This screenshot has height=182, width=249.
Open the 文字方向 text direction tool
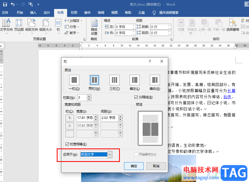6,26
